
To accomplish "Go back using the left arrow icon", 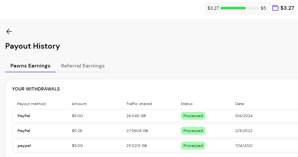I will pyautogui.click(x=9, y=31).
